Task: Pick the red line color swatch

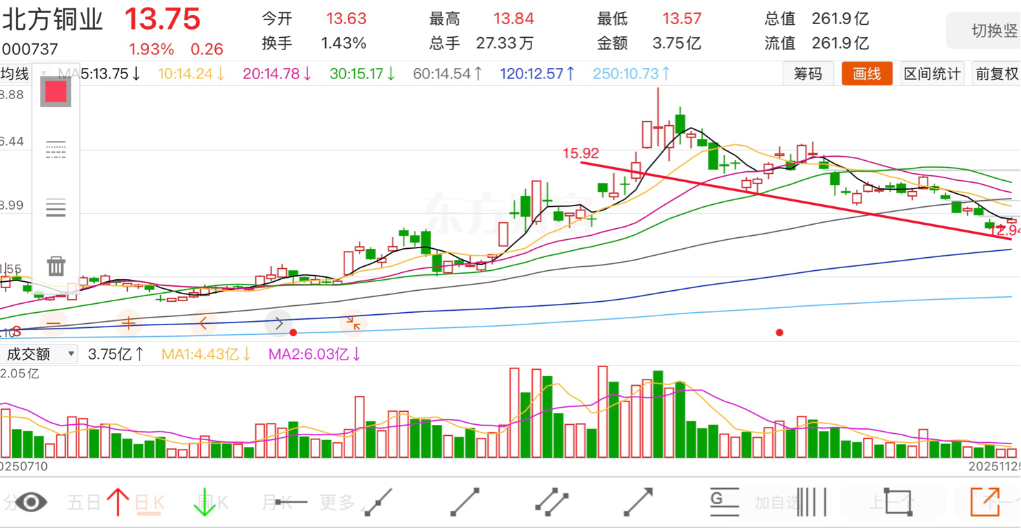Action: pos(56,91)
